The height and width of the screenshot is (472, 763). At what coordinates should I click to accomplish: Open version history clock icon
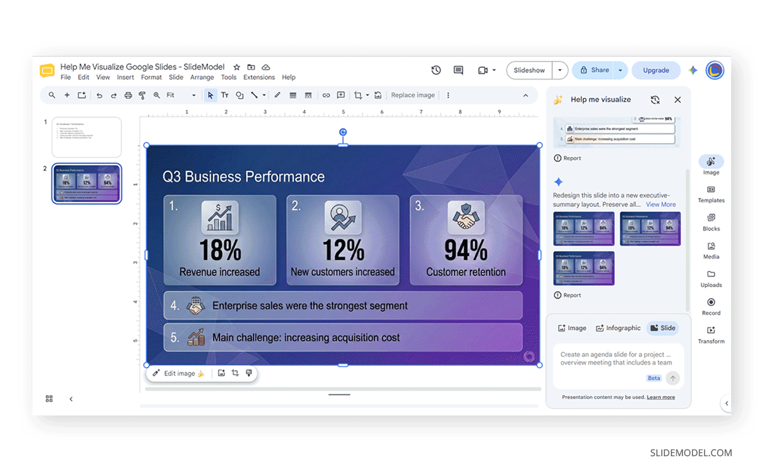436,70
